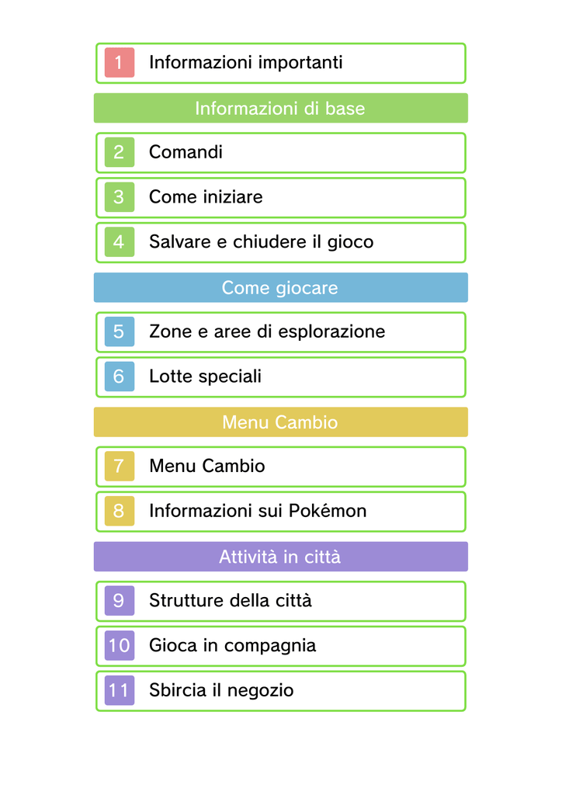Screen dimensions: 562x795
Task: View the Lotte speciali section
Action: [x=281, y=377]
